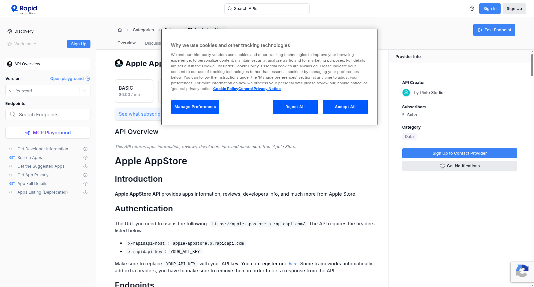Click the Data category tag

[x=409, y=137]
